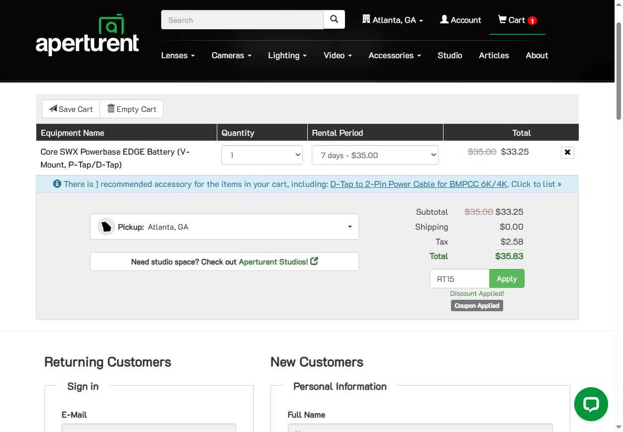
Task: Click the green Total $35.83 amount
Action: (509, 256)
